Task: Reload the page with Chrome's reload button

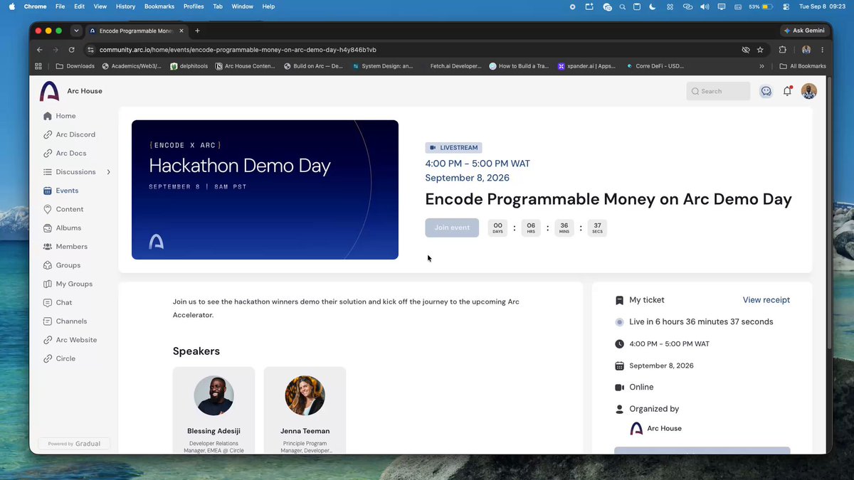Action: [x=72, y=50]
